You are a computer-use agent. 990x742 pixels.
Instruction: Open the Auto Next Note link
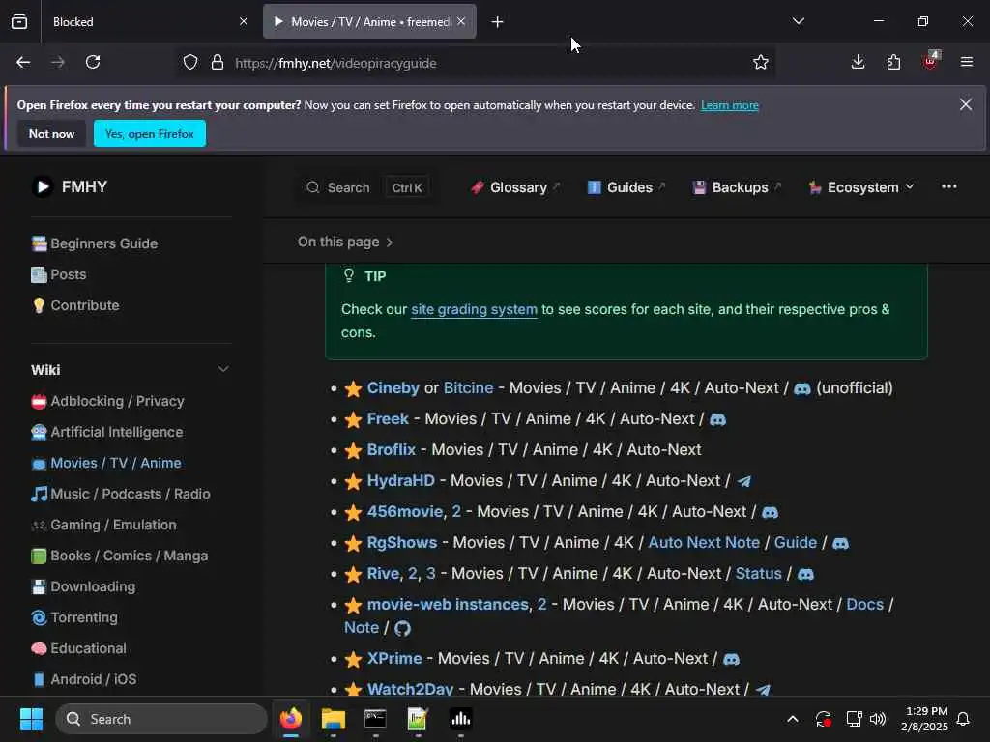tap(704, 543)
